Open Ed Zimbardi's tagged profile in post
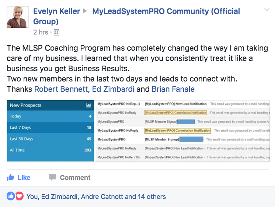Image resolution: width=275 pixels, height=207 pixels. pyautogui.click(x=113, y=89)
